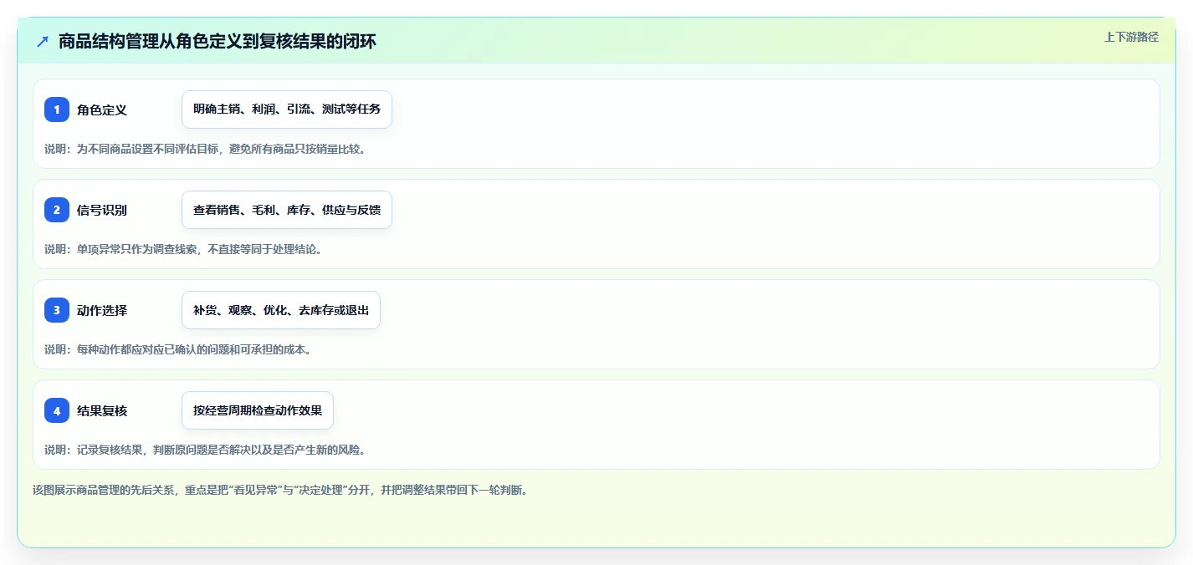Click the 角色定义 step label

point(102,109)
